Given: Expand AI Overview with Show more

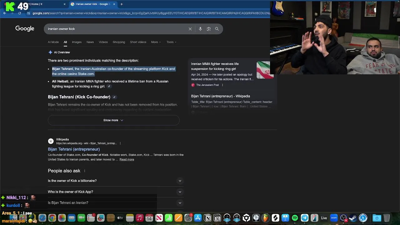Looking at the screenshot, I should (113, 120).
